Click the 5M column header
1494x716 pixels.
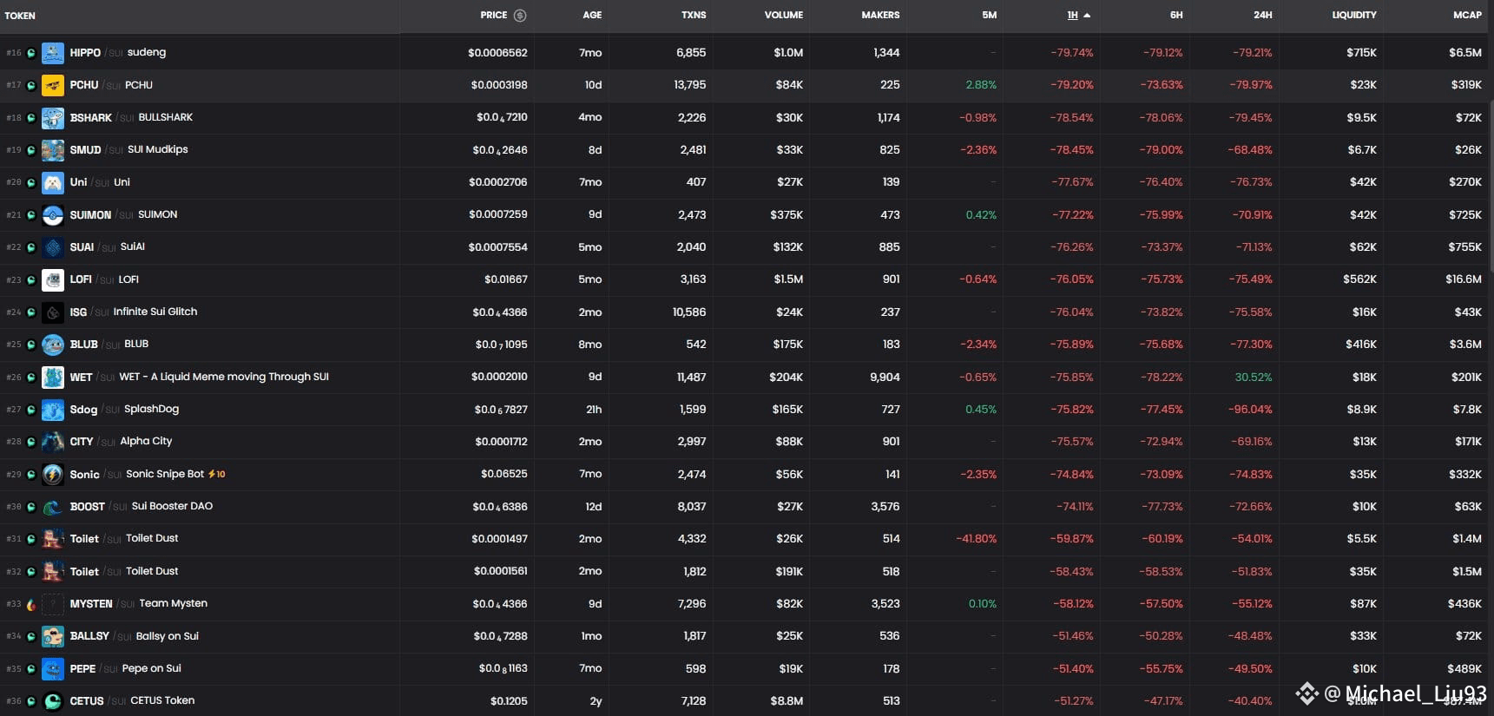[x=989, y=16]
